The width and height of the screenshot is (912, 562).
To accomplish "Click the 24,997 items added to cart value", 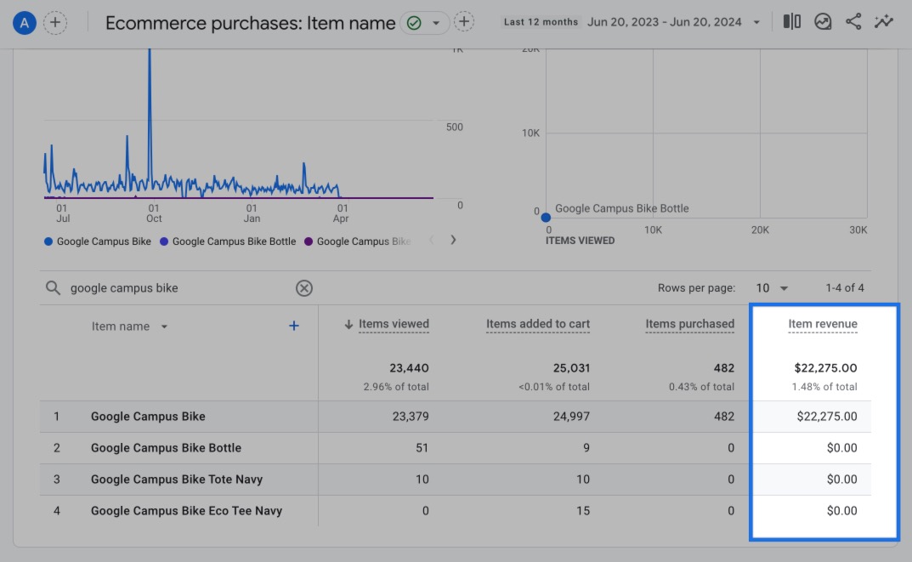I will (x=571, y=417).
